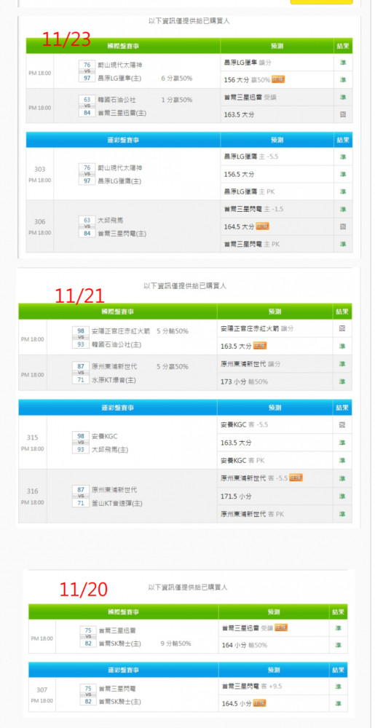Click the orange badge beside 164.5 小分
Image resolution: width=375 pixels, height=728 pixels.
259,704
